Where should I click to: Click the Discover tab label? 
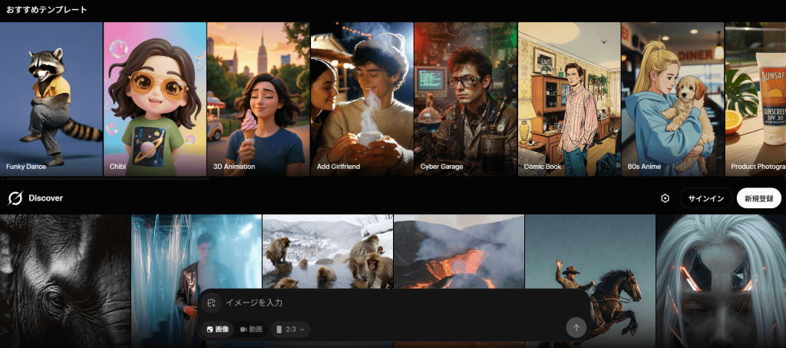[46, 198]
